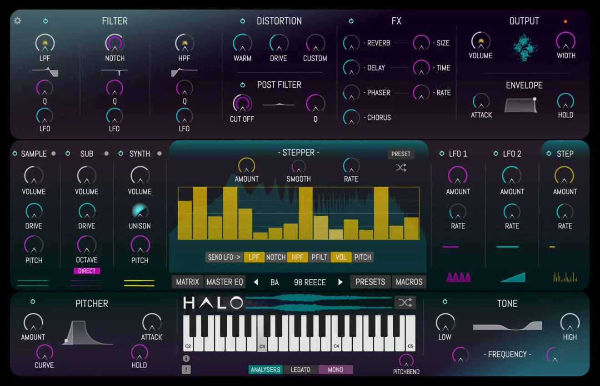This screenshot has width=600, height=386.
Task: Toggle the Distortion power button
Action: tap(242, 21)
